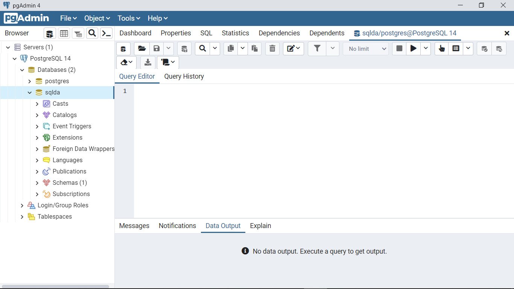Click the Save File floppy icon
This screenshot has width=514, height=289.
point(157,49)
